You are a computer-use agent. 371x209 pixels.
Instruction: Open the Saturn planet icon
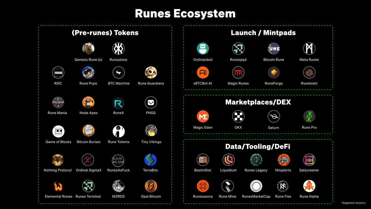click(274, 116)
